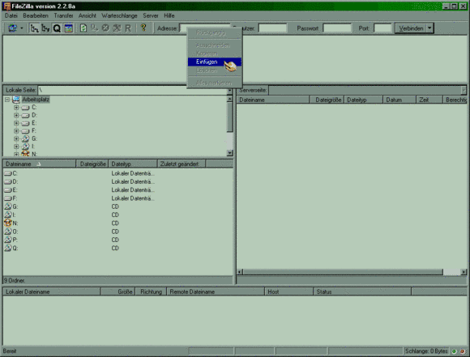The width and height of the screenshot is (470, 357).
Task: Focus the Passwort input field
Action: tap(337, 28)
